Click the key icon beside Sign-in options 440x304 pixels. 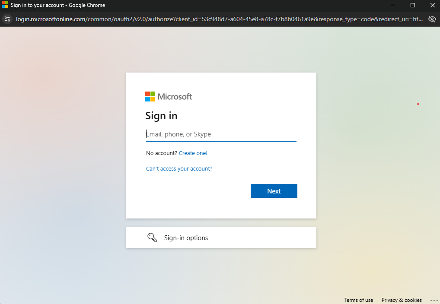coord(152,237)
